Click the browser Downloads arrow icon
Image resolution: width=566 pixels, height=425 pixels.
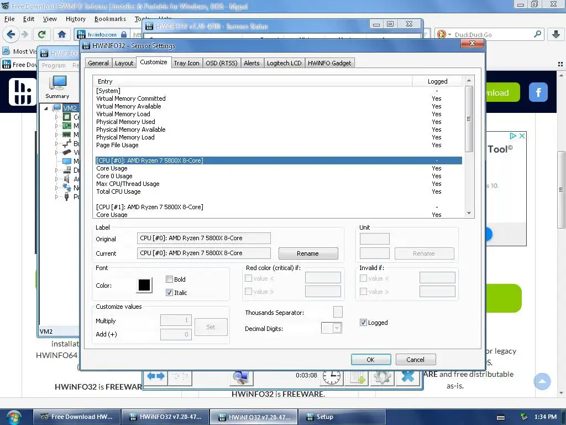(556, 34)
